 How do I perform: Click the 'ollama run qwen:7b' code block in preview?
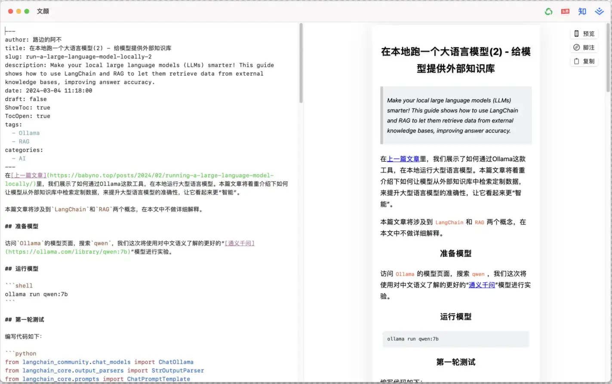pyautogui.click(x=456, y=339)
